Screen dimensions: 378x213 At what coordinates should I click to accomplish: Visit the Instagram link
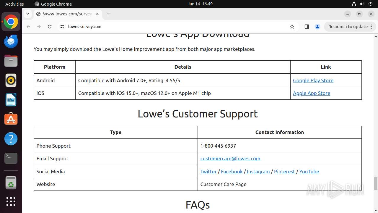coord(258,172)
